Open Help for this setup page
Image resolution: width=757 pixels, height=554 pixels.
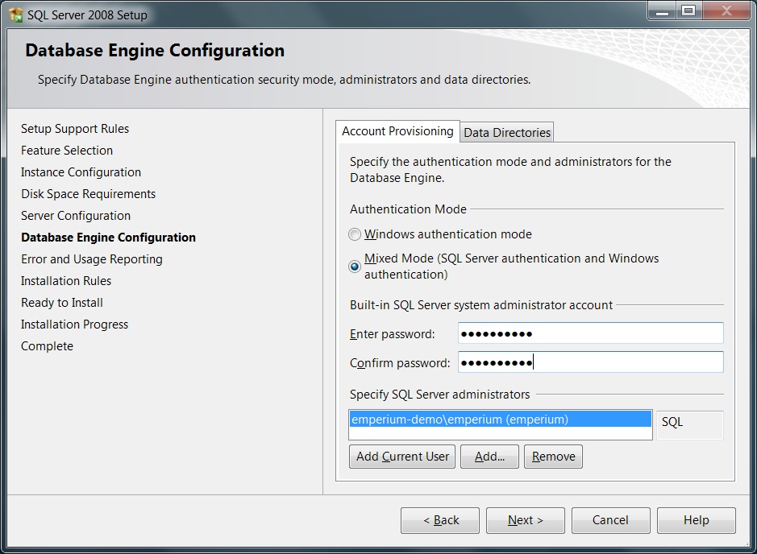tap(696, 520)
